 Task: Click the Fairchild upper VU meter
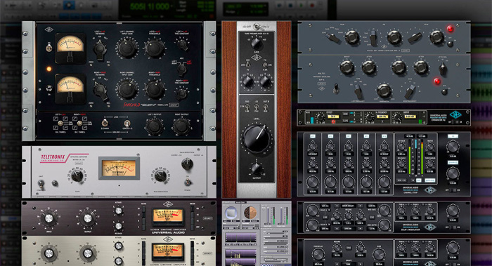coord(70,48)
